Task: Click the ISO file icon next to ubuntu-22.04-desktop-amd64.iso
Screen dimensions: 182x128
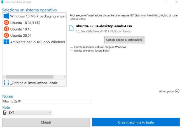Action: click(71, 28)
